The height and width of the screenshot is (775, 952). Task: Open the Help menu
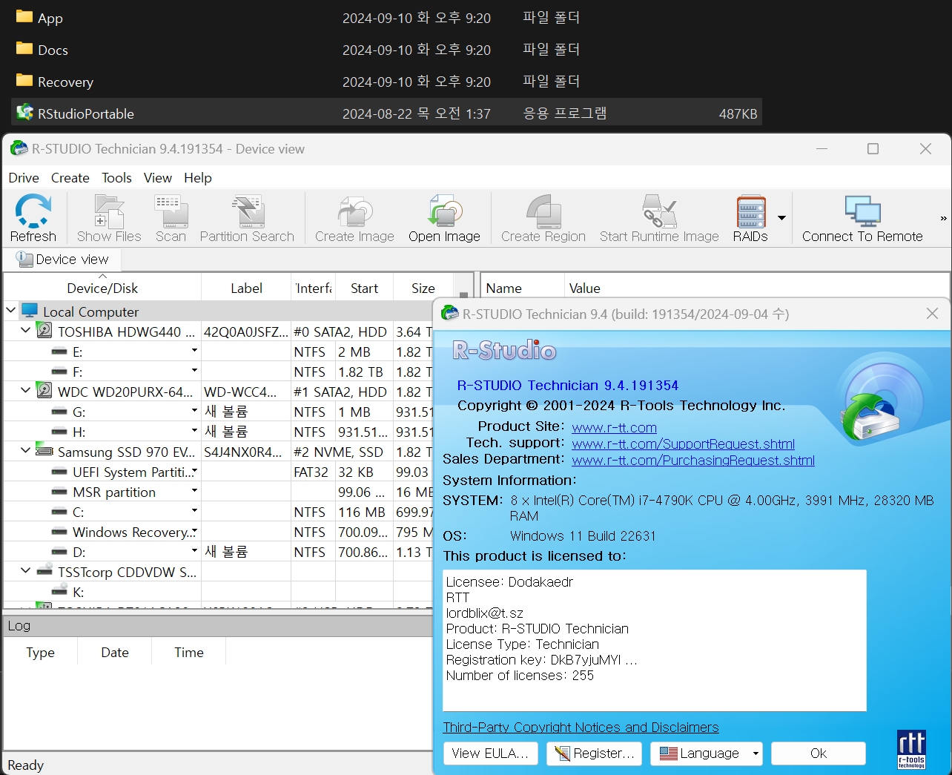(x=198, y=178)
